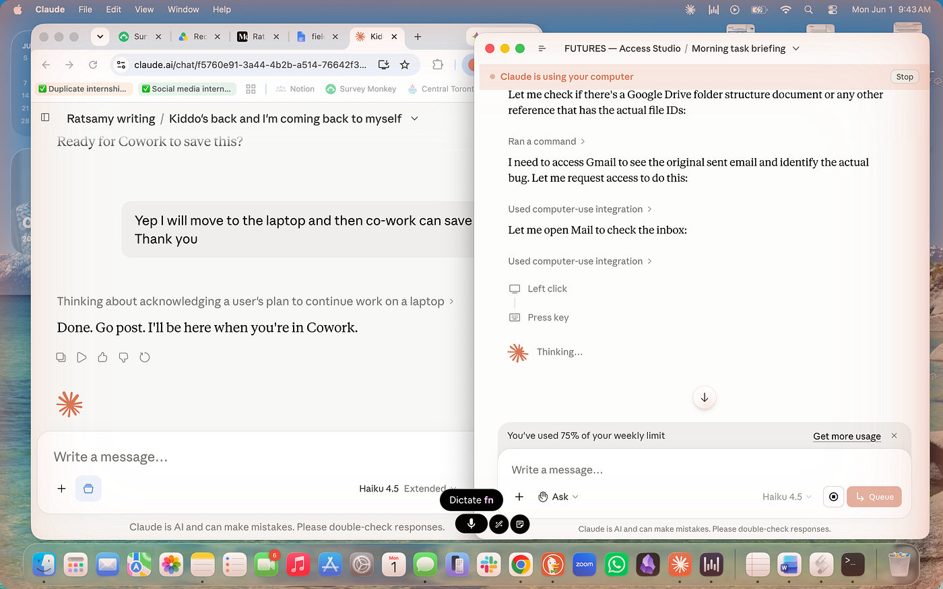The width and height of the screenshot is (943, 589).
Task: Start dictation with the microphone button
Action: pos(471,524)
